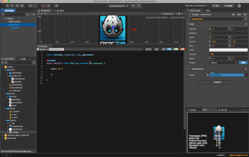This screenshot has height=157, width=249.
Task: Toggle the third checkbox in code editor toolbar
Action: point(160,49)
